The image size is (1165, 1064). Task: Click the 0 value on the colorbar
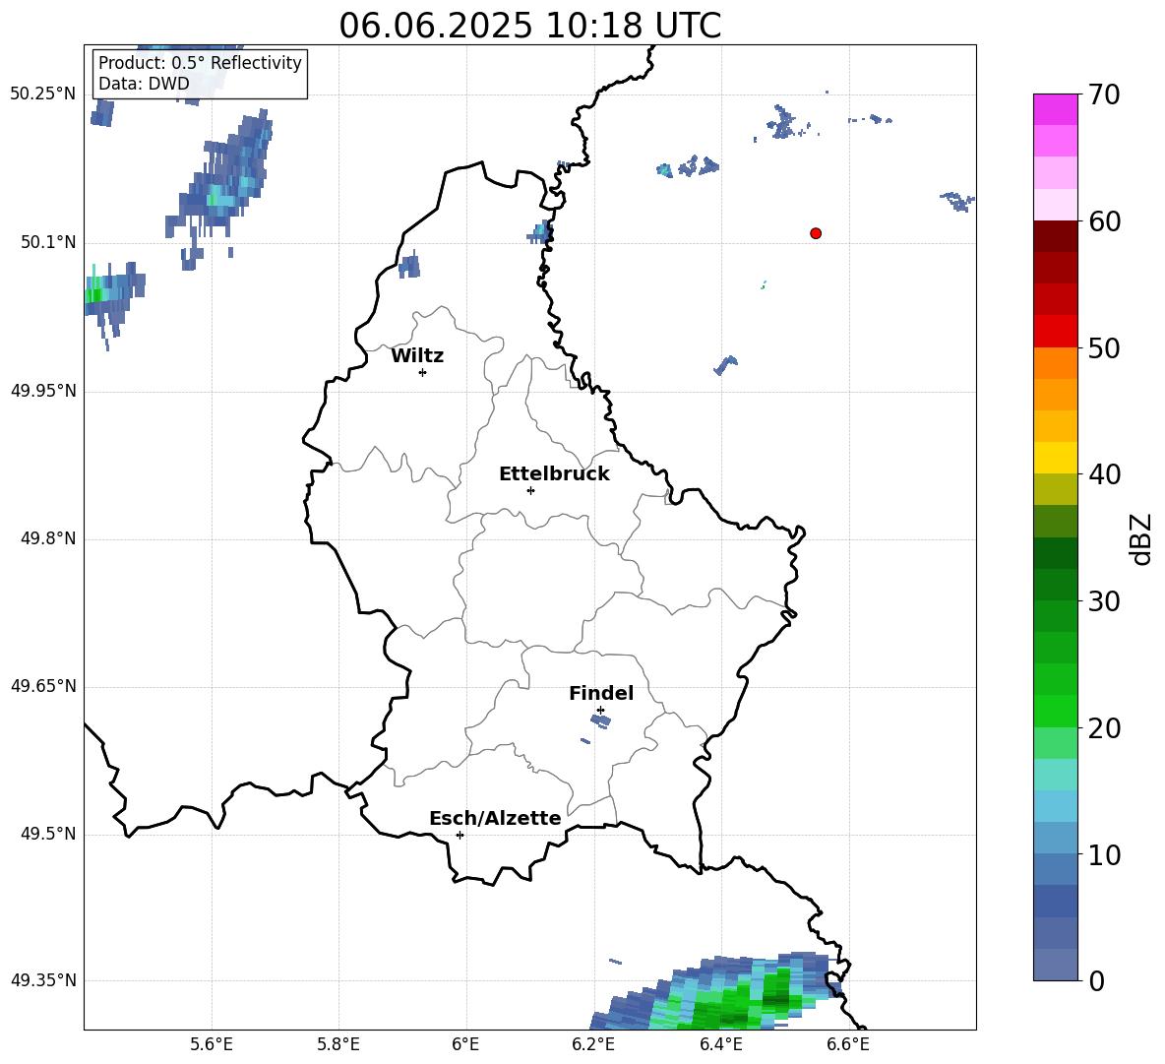pyautogui.click(x=1096, y=981)
